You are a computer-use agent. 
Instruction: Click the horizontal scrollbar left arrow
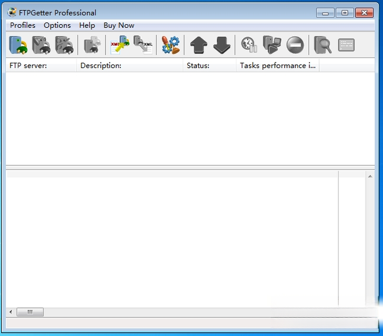point(11,312)
